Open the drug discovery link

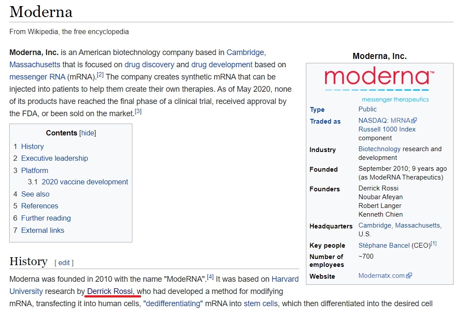tap(149, 65)
